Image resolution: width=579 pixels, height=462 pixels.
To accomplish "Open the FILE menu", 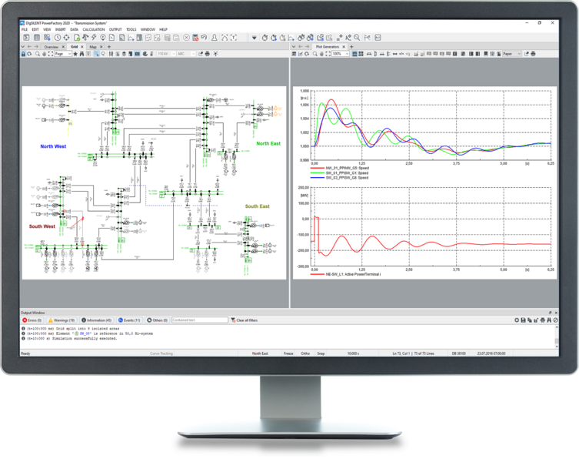I will pos(25,29).
